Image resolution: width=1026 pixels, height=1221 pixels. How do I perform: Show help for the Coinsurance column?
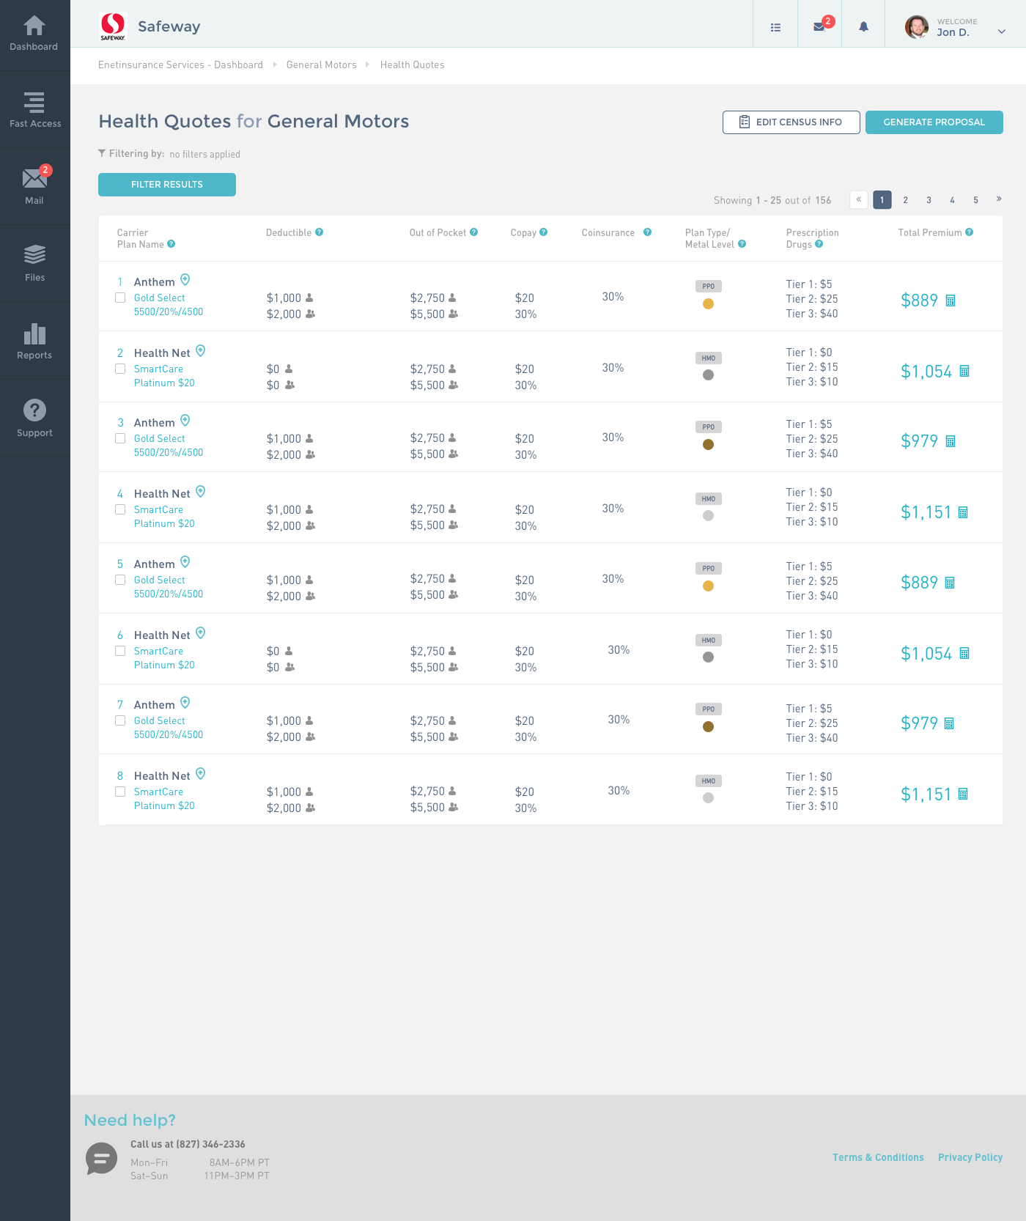647,232
